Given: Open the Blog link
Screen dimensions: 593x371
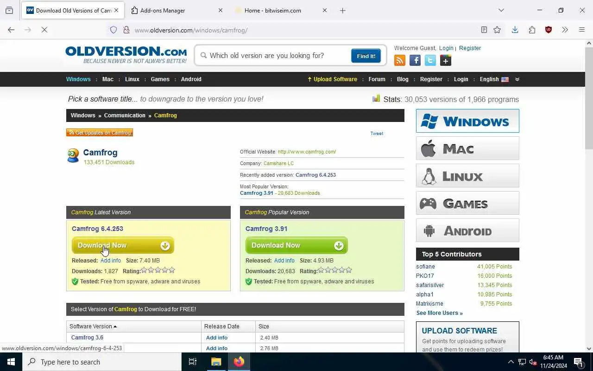Looking at the screenshot, I should tap(403, 79).
